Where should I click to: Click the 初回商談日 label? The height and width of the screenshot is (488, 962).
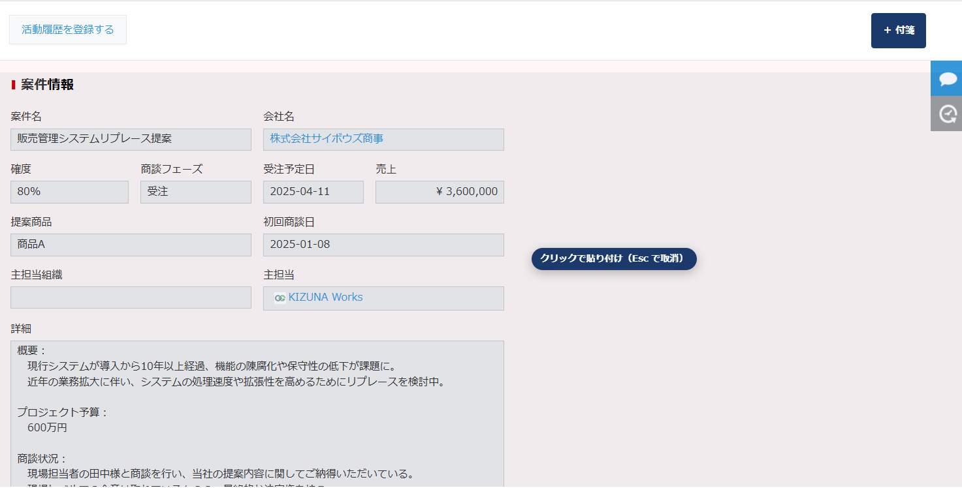(x=289, y=222)
